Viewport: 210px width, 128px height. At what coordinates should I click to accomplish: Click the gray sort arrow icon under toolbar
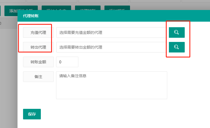tap(1, 23)
